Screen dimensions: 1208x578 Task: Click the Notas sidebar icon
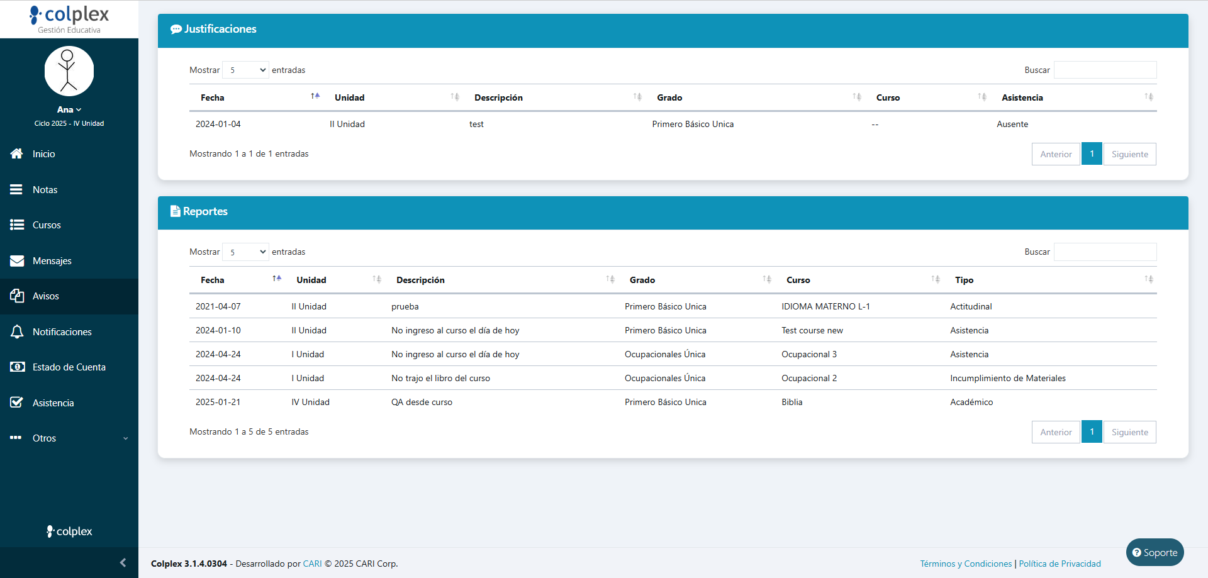pos(16,189)
